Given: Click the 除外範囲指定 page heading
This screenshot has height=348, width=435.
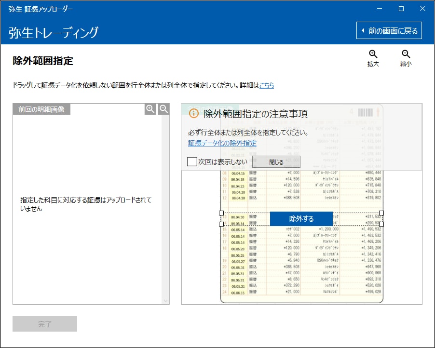Looking at the screenshot, I should point(43,61).
